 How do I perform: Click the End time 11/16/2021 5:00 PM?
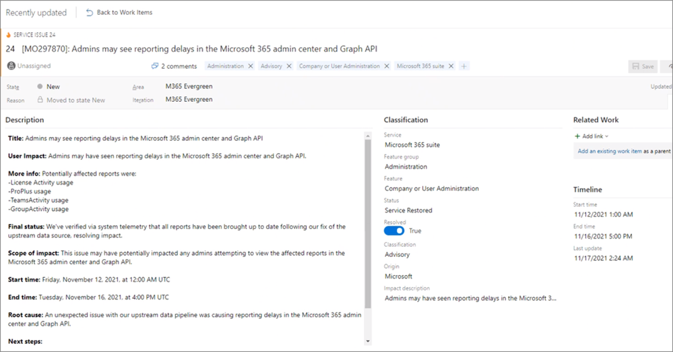point(603,237)
